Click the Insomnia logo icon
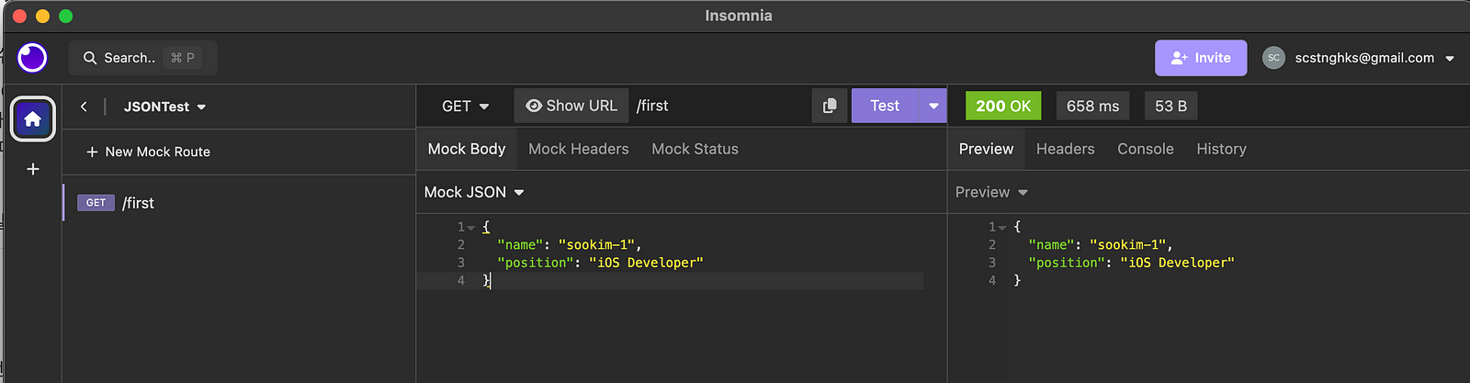The image size is (1470, 383). pos(32,58)
